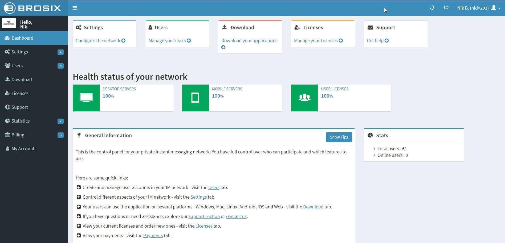
Task: Click the download icon on the Download card
Action: (x=224, y=27)
